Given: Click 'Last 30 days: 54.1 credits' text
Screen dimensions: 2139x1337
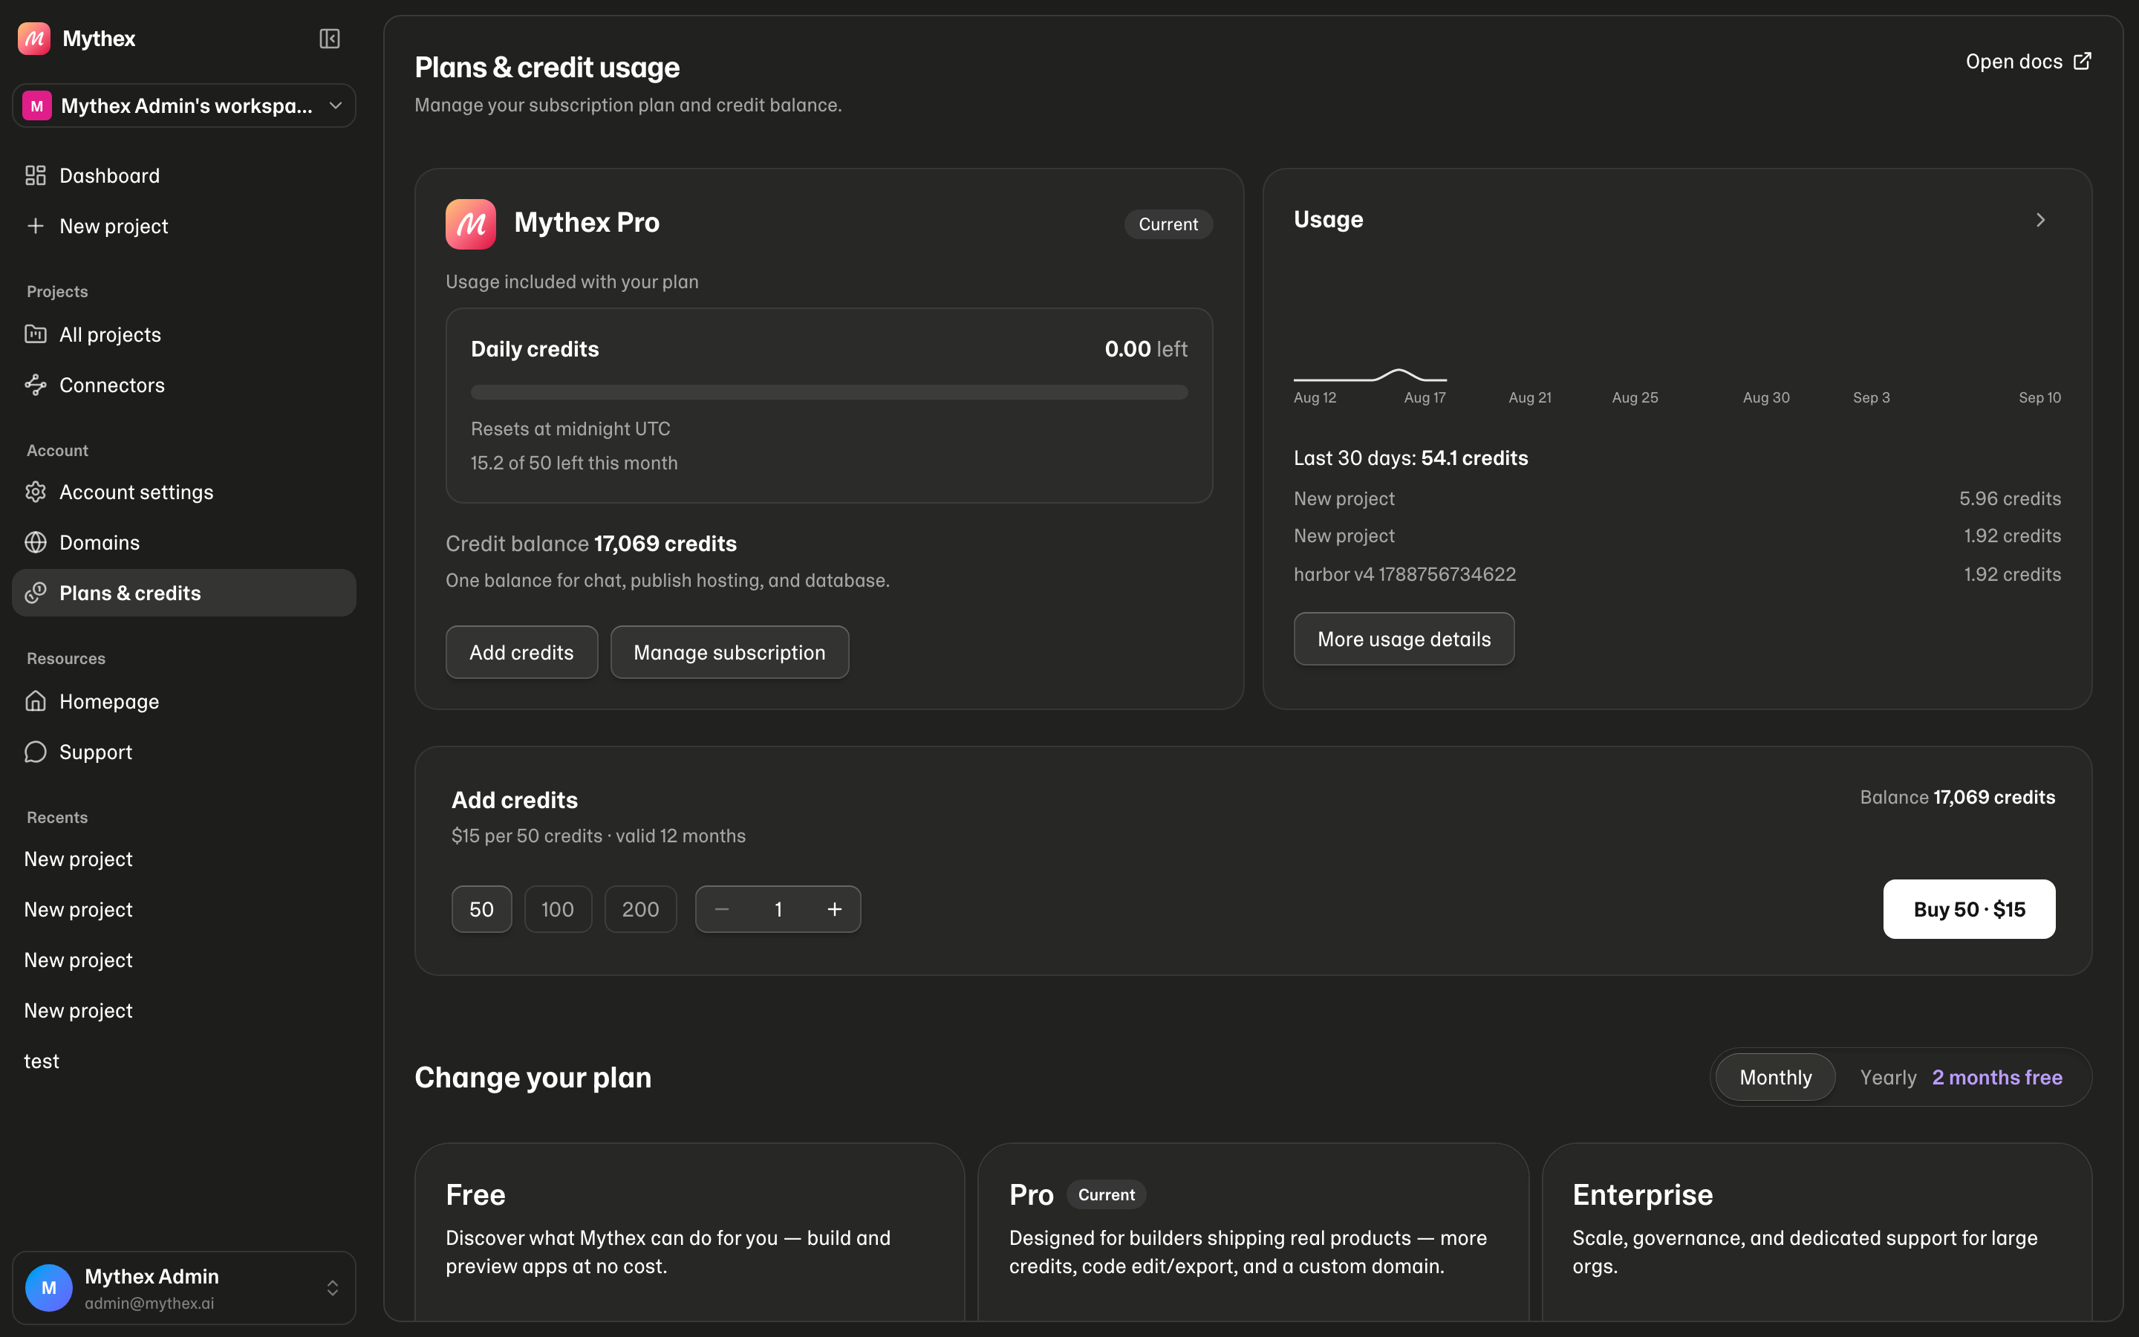Looking at the screenshot, I should click(x=1410, y=457).
